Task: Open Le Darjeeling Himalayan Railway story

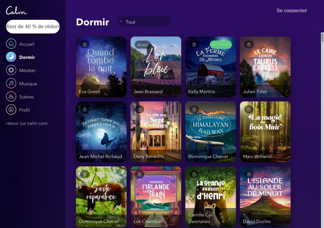Action: (211, 132)
